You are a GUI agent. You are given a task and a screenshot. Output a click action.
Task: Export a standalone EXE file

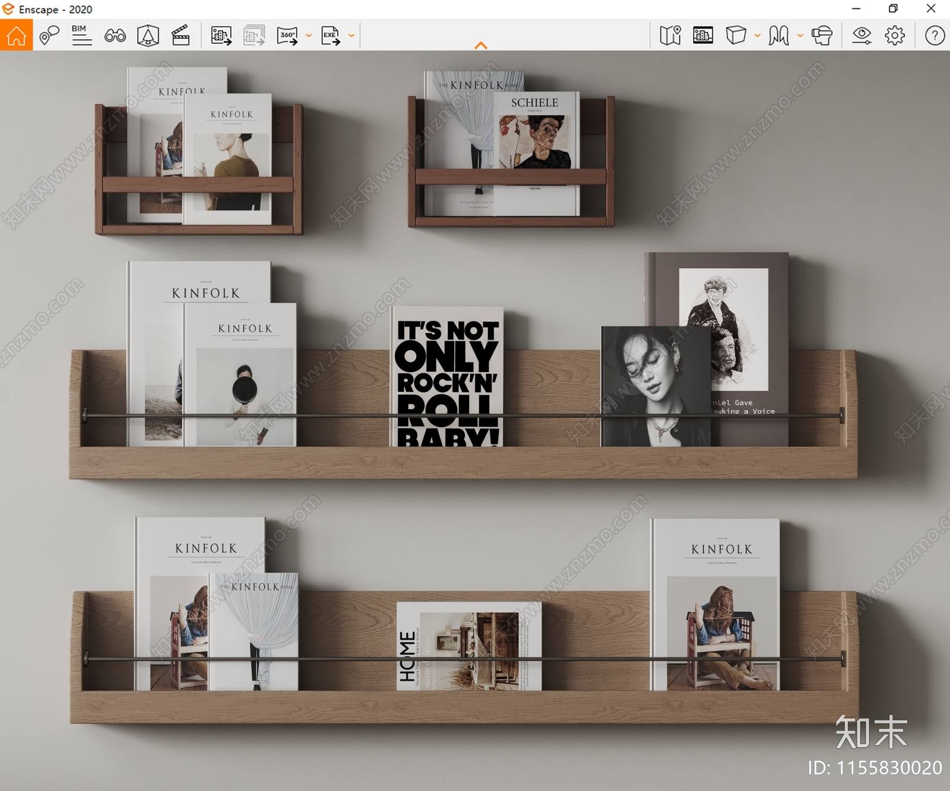(331, 36)
